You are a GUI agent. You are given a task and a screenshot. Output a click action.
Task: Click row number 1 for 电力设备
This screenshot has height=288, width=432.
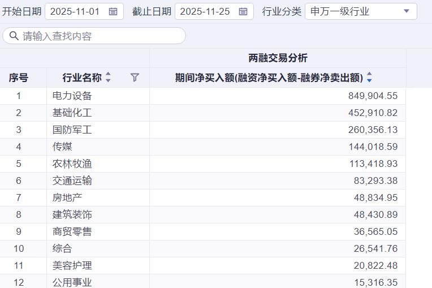click(19, 96)
